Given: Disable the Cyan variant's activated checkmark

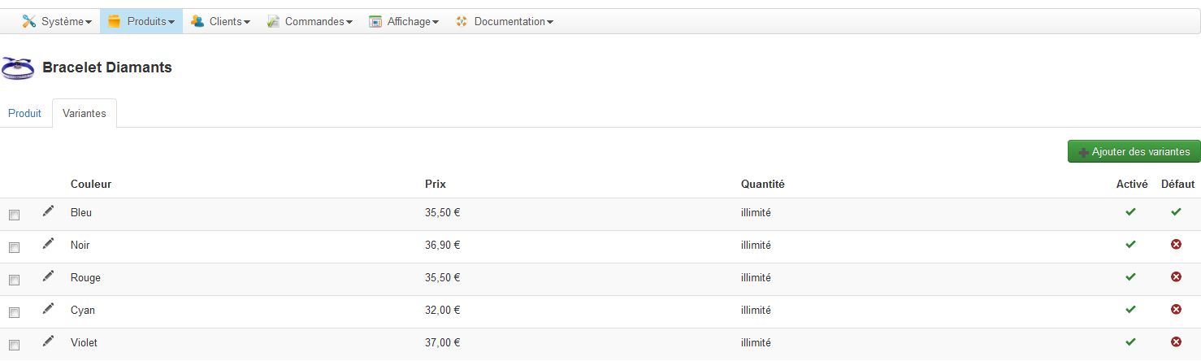Looking at the screenshot, I should coord(1130,310).
